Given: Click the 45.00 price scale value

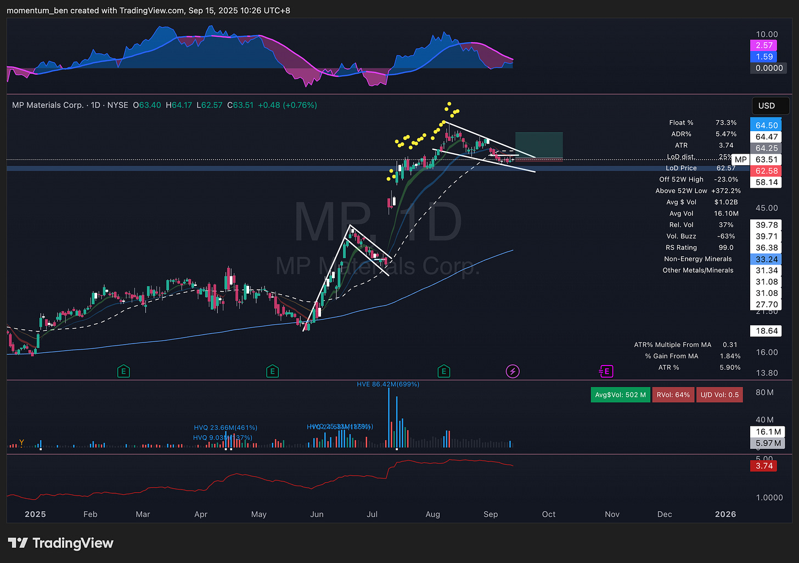Looking at the screenshot, I should (767, 208).
